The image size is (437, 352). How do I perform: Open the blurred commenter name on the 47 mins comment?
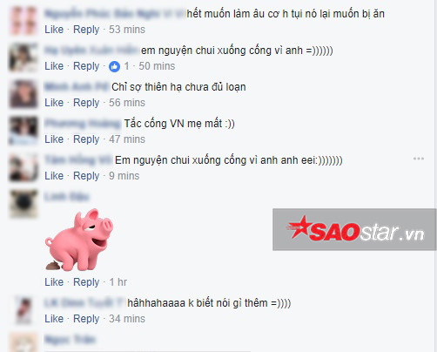tap(83, 124)
